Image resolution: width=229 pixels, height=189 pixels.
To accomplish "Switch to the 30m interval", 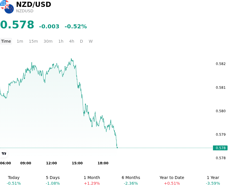I will 48,41.
